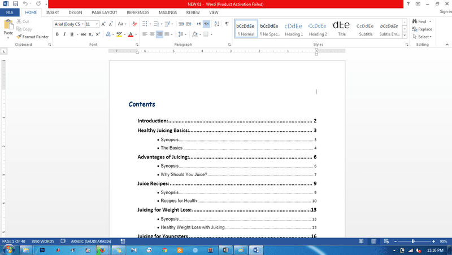
Task: Click the Increase Indent icon
Action: (x=187, y=24)
